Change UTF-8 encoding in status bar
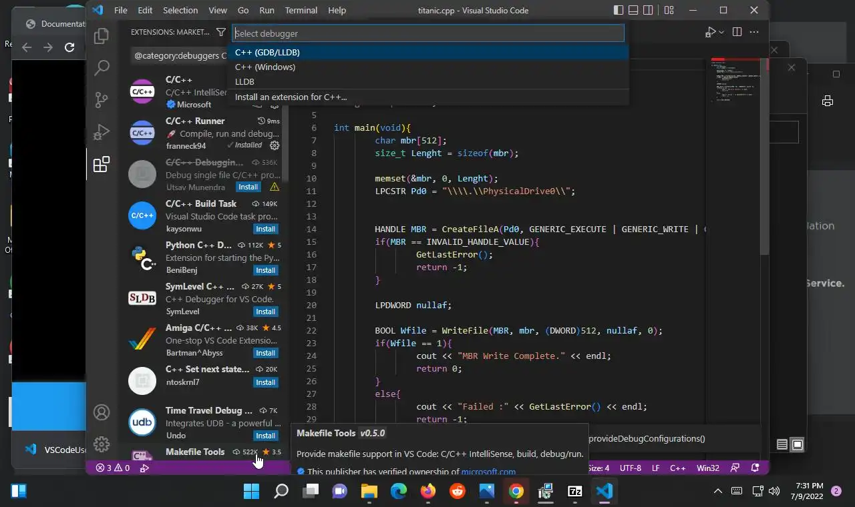Screen dimensions: 855x507 point(631,468)
